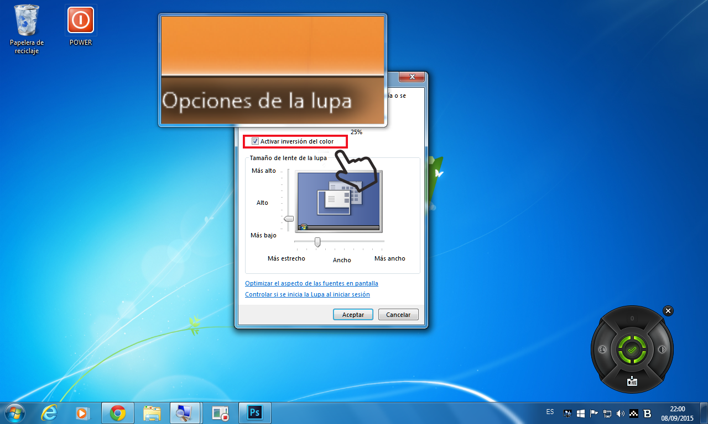Click Cancelar to discard changes
Image resolution: width=708 pixels, height=424 pixels.
398,314
